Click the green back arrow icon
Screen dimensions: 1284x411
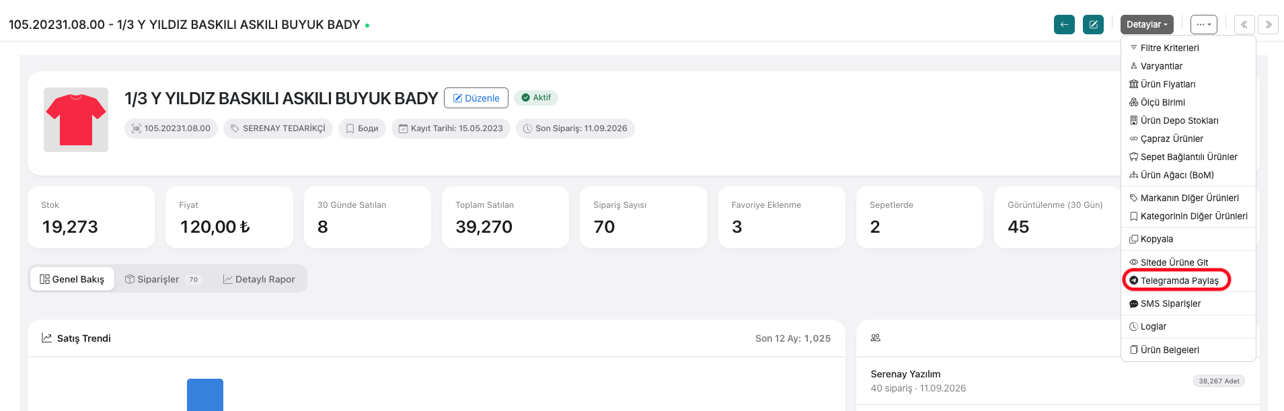(x=1064, y=24)
